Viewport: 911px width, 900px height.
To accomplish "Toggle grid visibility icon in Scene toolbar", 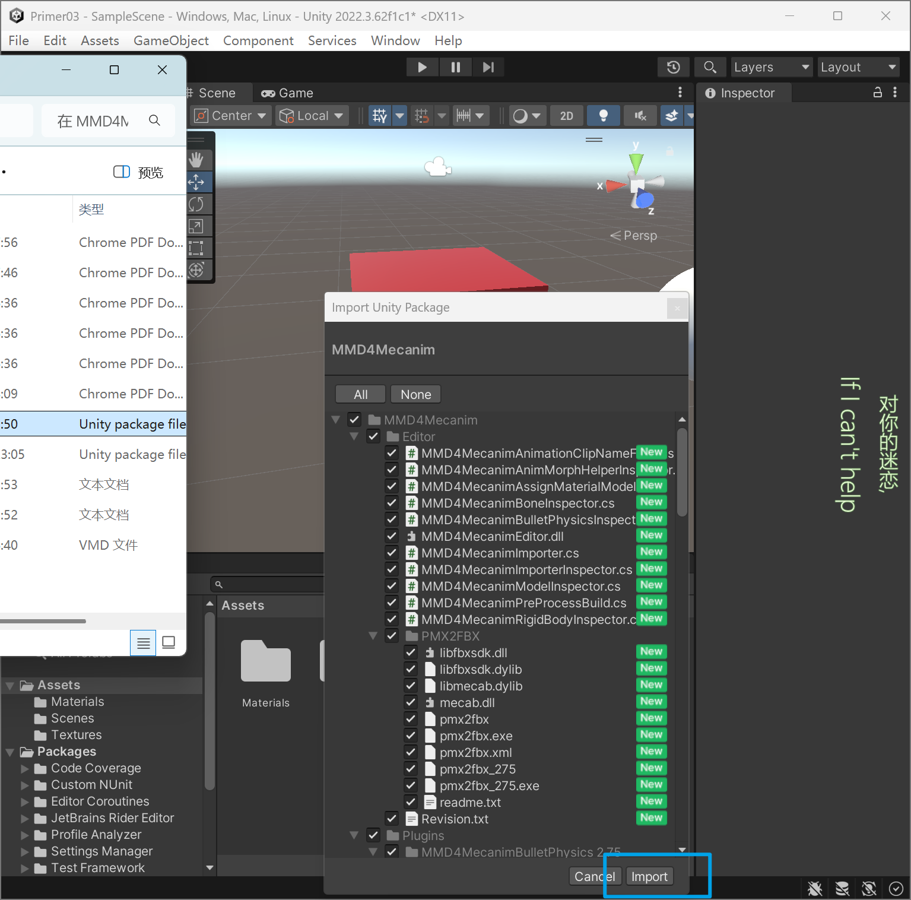I will (x=380, y=116).
